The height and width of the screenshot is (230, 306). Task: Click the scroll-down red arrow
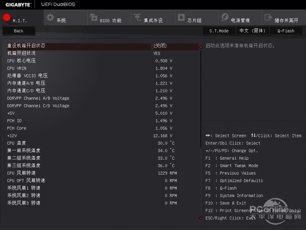[201, 218]
